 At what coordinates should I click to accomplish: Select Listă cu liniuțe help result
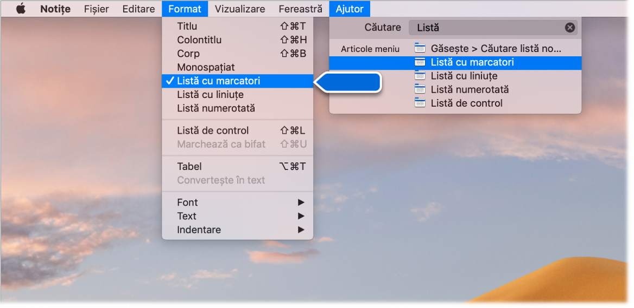click(x=455, y=76)
